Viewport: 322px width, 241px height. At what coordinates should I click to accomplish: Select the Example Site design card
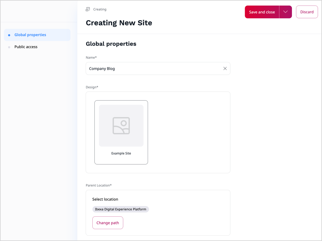click(121, 132)
